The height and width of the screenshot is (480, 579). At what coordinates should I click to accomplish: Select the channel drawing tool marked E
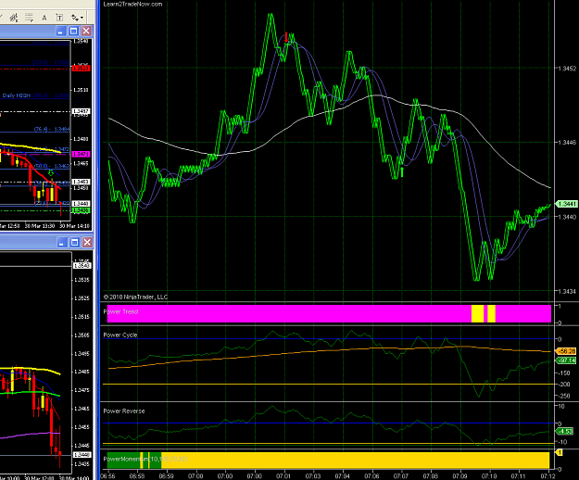(x=14, y=18)
